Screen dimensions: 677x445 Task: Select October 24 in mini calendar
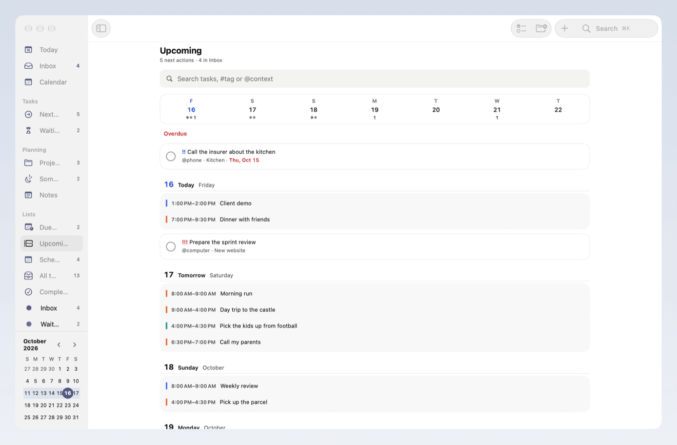pyautogui.click(x=76, y=405)
